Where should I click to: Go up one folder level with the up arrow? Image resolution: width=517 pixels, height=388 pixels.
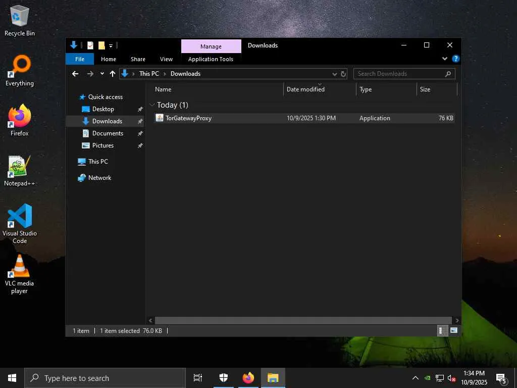tap(113, 74)
